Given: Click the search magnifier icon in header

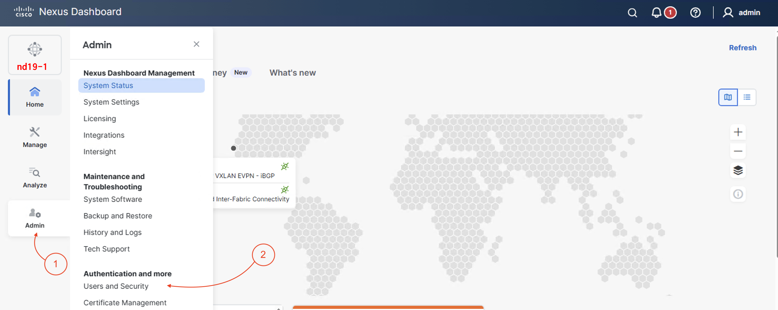Looking at the screenshot, I should point(632,13).
